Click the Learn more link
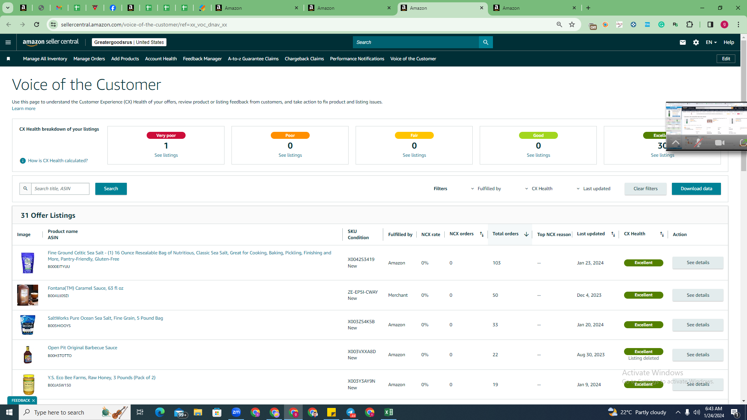The width and height of the screenshot is (747, 420). coord(24,108)
